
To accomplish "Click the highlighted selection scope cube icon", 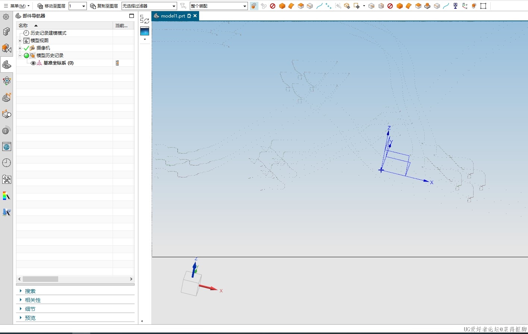I will click(x=254, y=6).
